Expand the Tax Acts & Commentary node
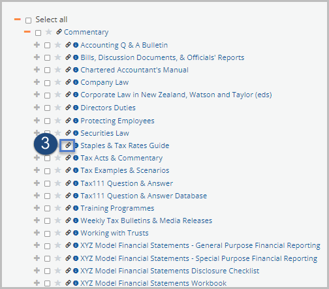Viewport: 329px width, 289px height. click(x=37, y=157)
